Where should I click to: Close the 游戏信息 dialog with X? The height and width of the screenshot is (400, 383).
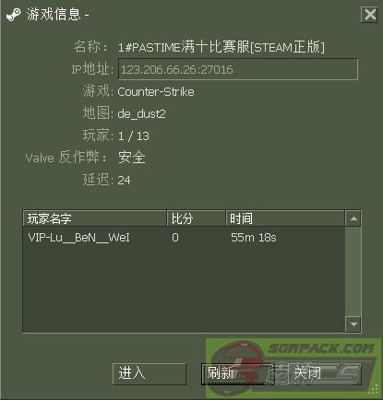pos(369,15)
